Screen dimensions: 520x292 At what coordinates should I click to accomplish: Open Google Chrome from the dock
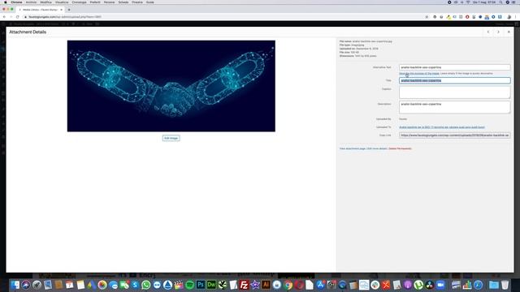point(288,285)
